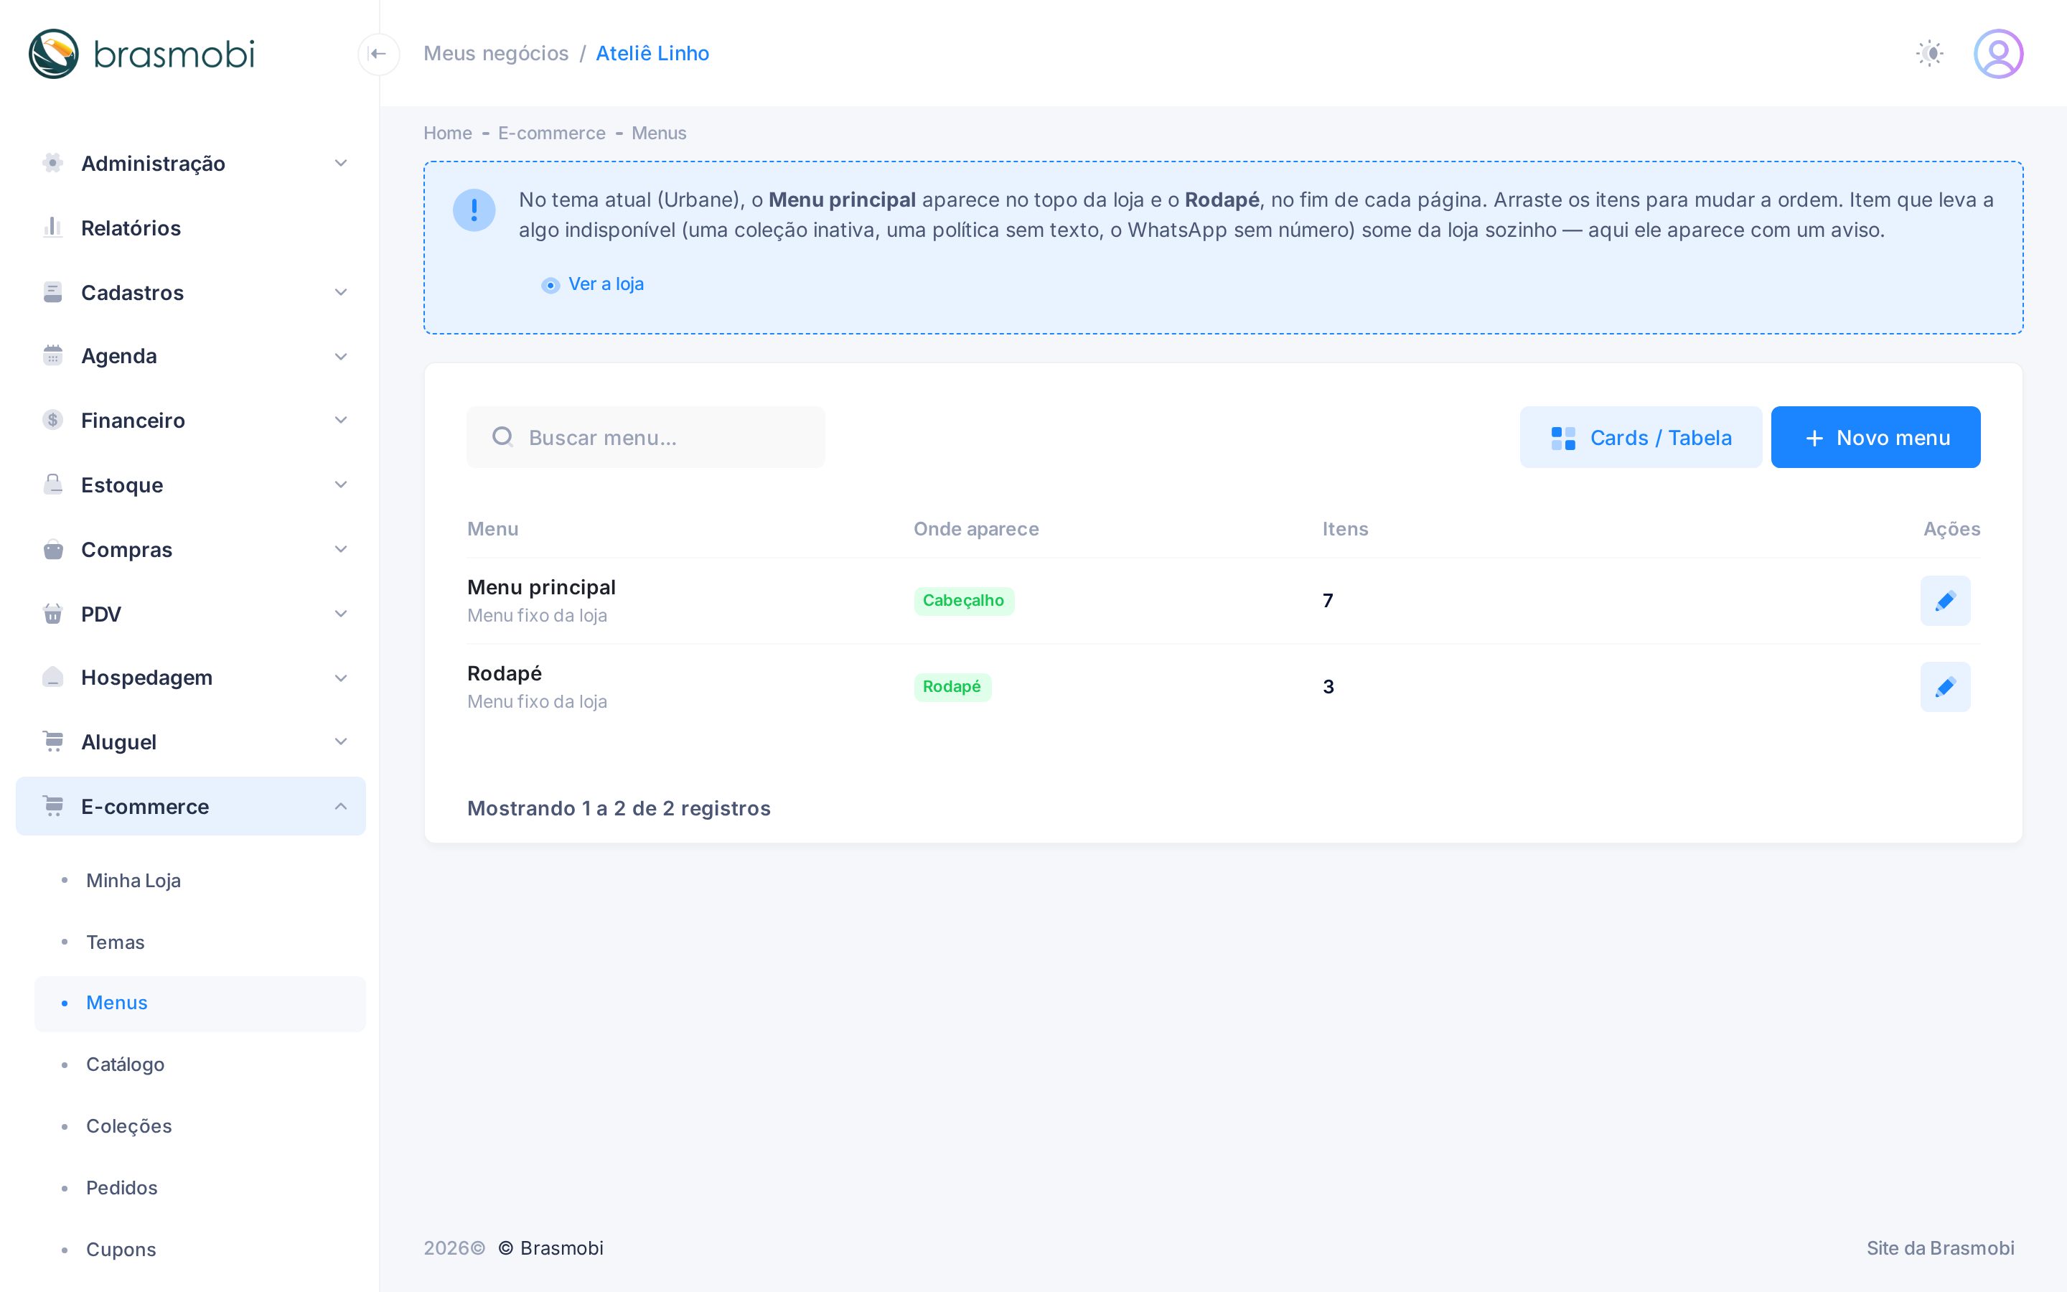Open Ateliê Linho business link
2067x1292 pixels.
(x=652, y=53)
